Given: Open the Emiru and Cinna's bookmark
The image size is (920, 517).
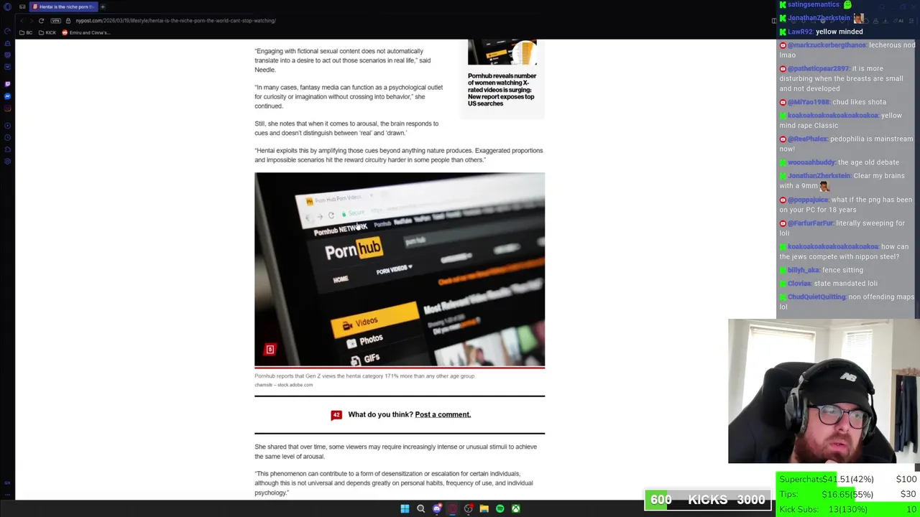Looking at the screenshot, I should pos(86,33).
